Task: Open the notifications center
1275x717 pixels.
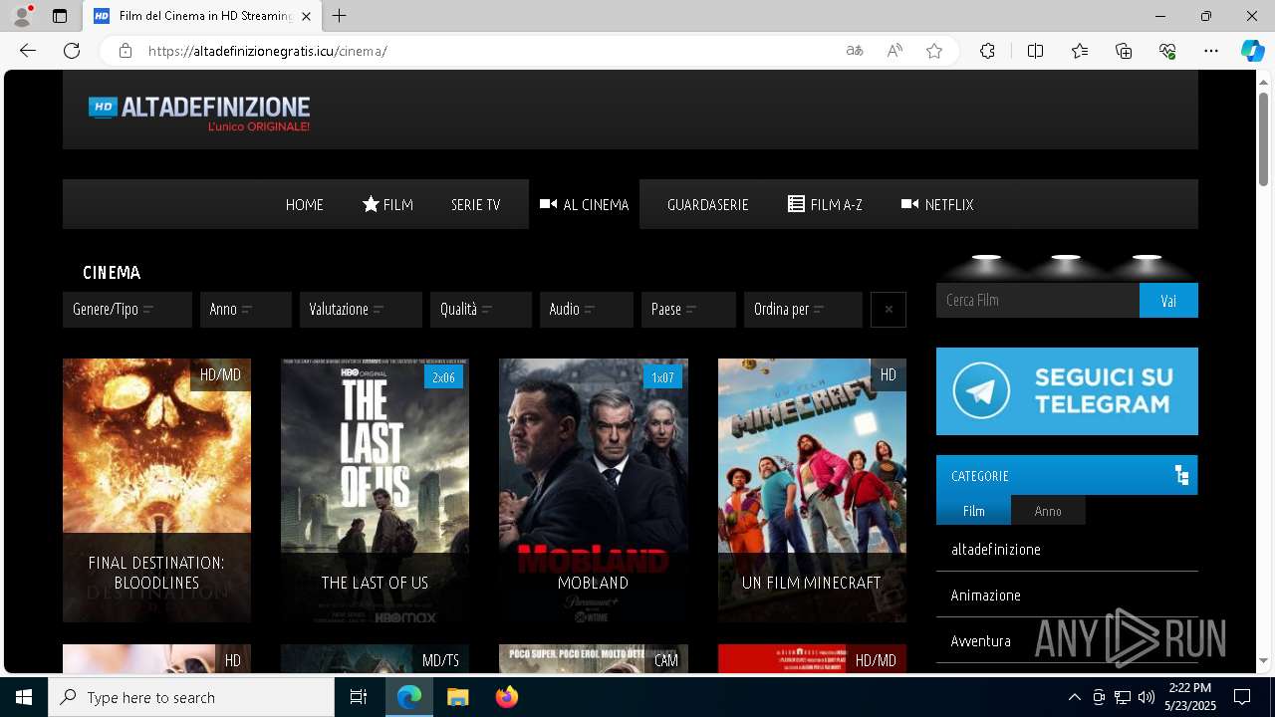Action: click(x=1242, y=697)
